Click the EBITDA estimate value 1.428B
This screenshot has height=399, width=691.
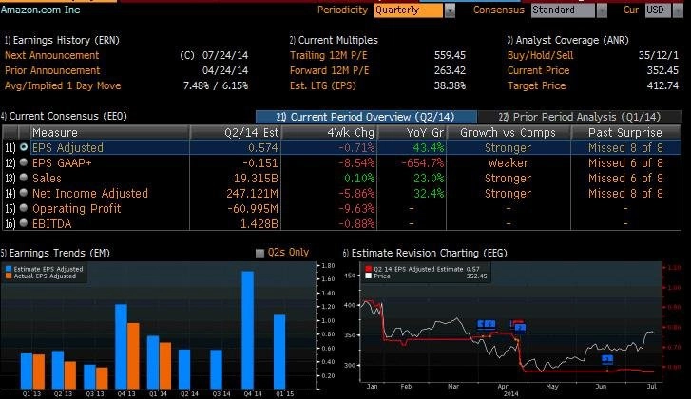coord(259,223)
